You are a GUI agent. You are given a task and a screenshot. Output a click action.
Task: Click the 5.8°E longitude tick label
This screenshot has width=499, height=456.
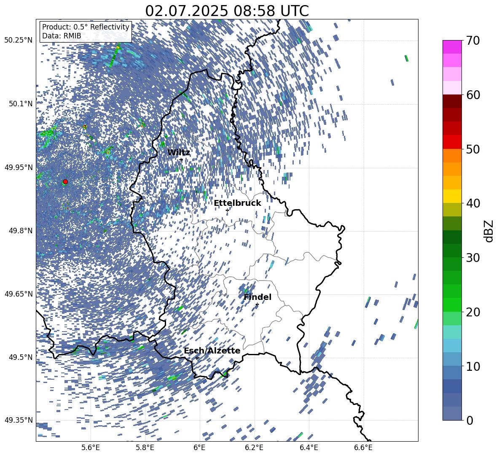pos(145,448)
